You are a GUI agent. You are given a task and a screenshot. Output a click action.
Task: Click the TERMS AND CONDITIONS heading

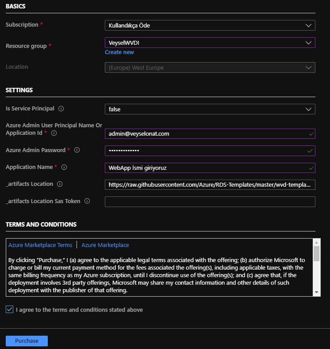click(x=41, y=224)
